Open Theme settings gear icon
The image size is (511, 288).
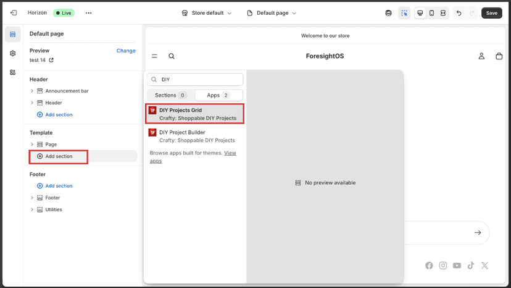[13, 53]
